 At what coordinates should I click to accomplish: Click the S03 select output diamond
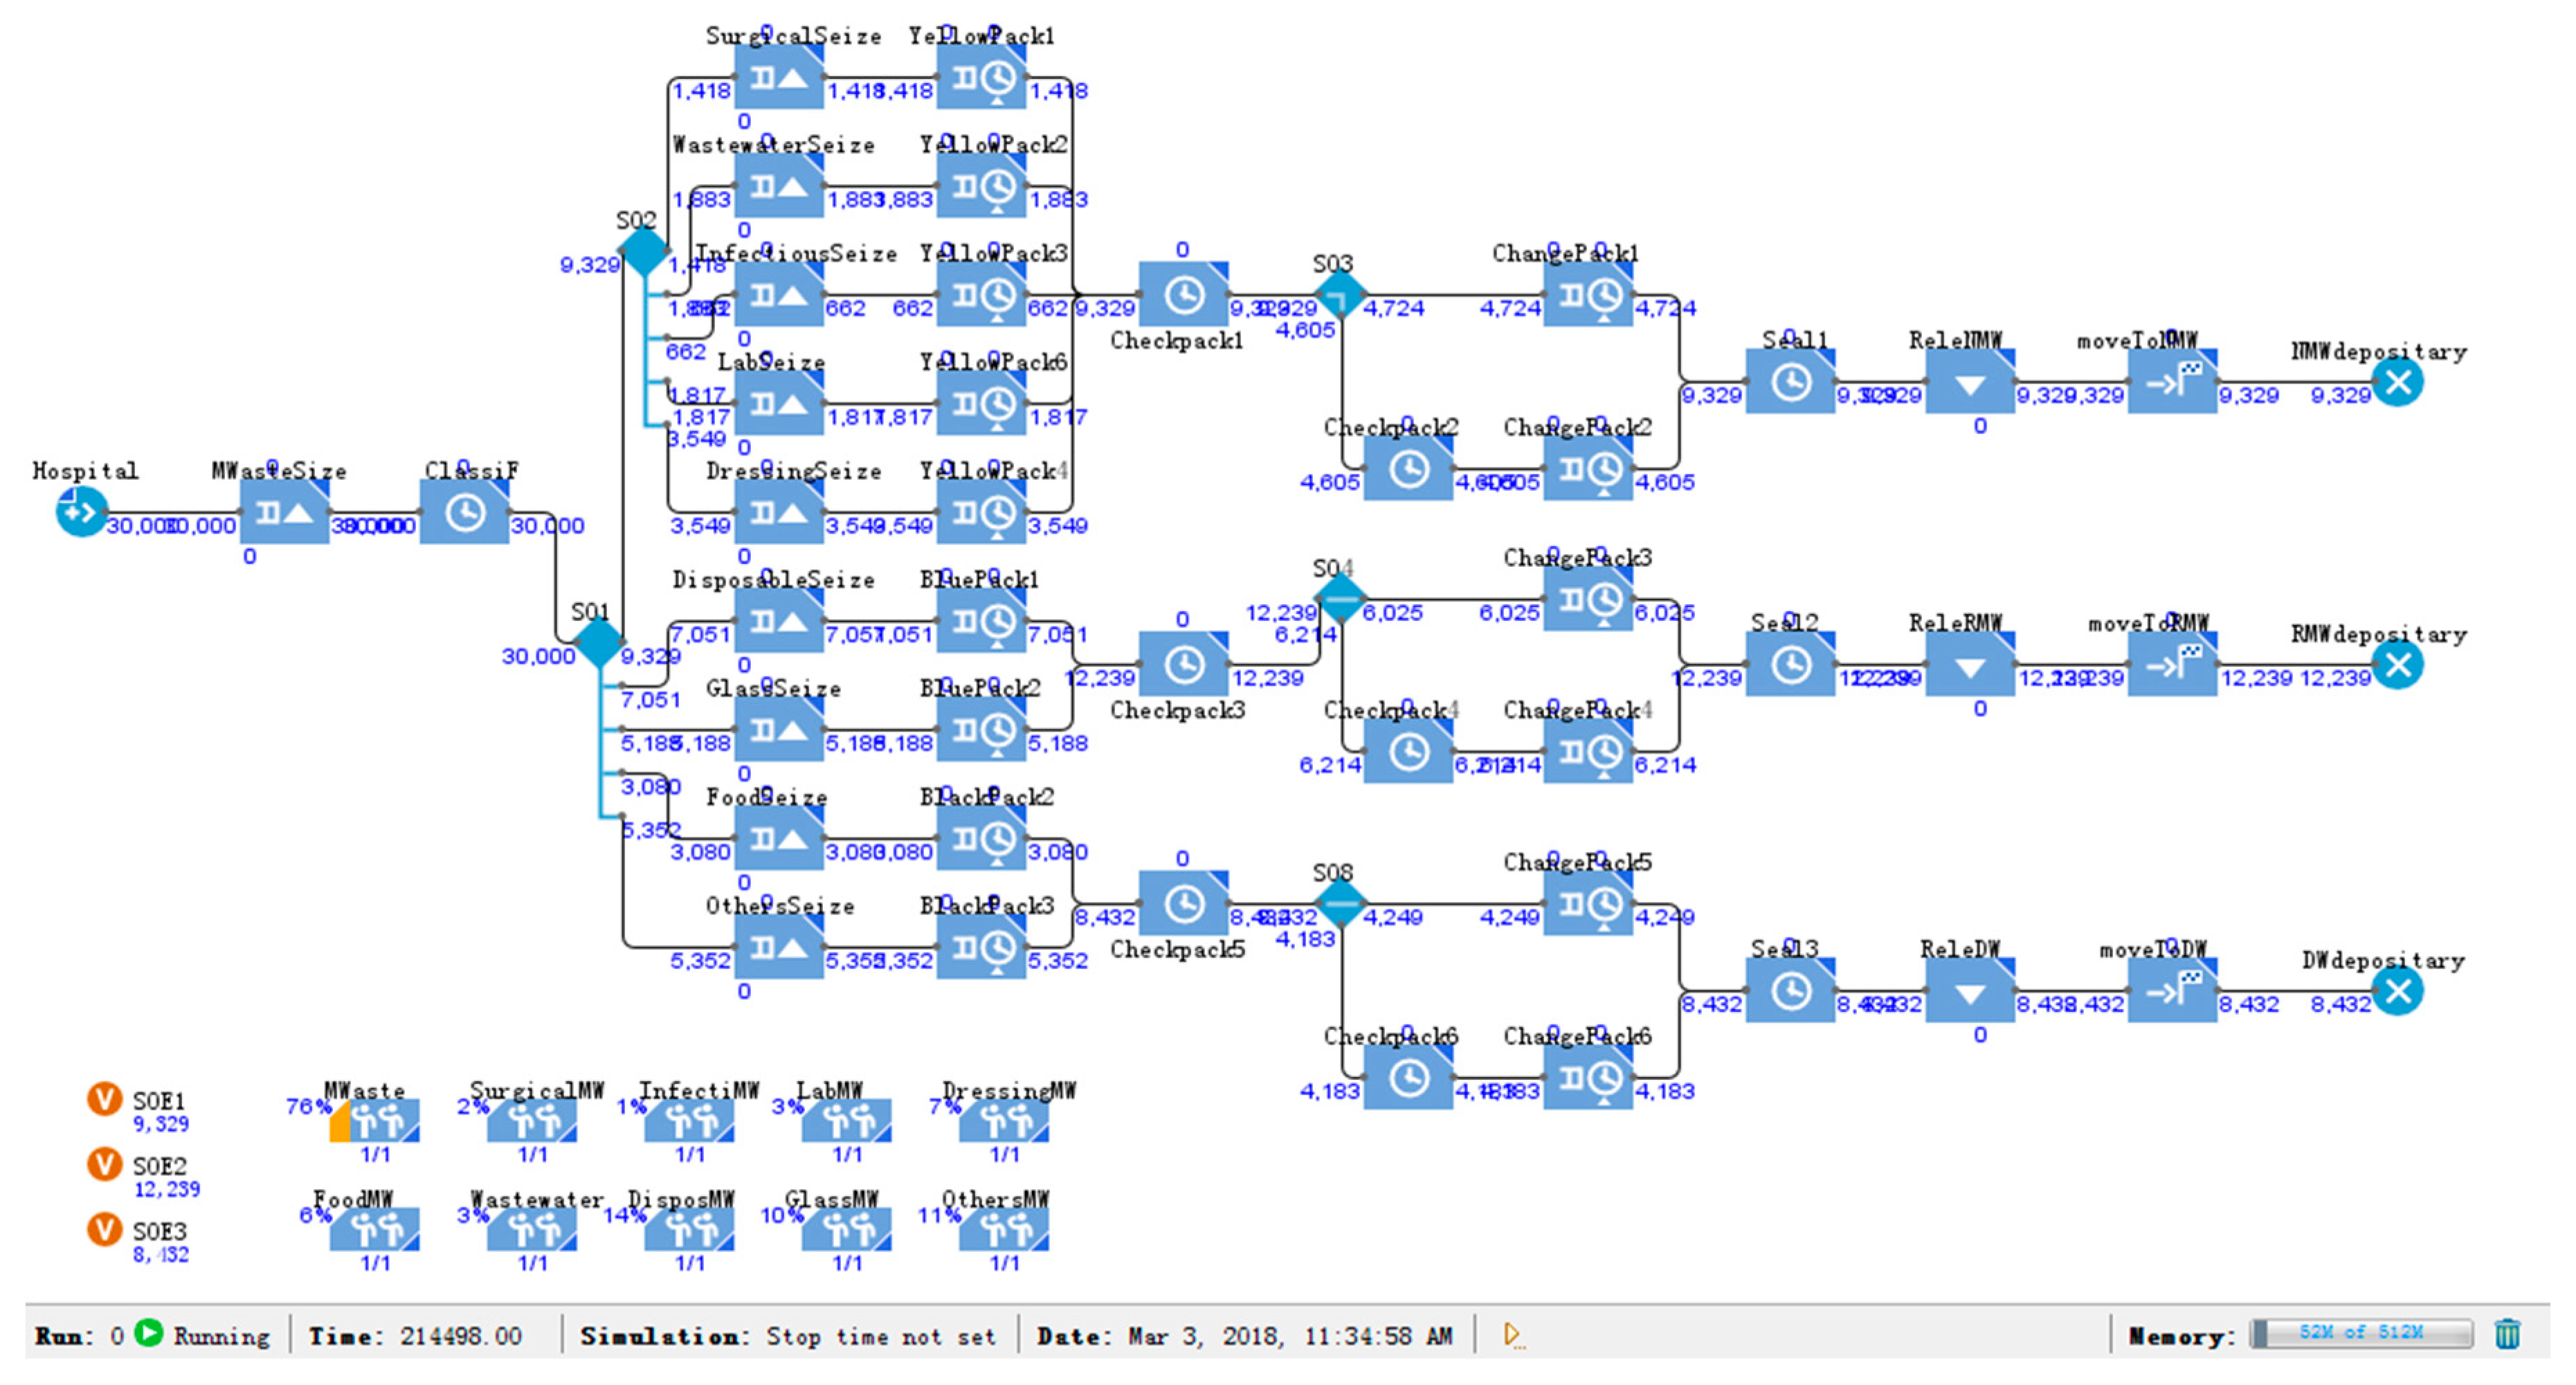(x=1340, y=295)
